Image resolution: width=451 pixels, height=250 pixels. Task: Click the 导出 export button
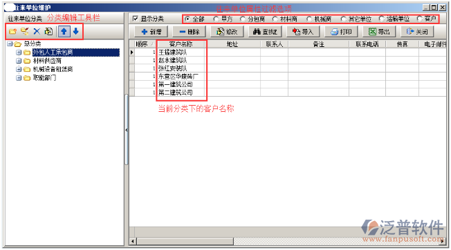379,32
